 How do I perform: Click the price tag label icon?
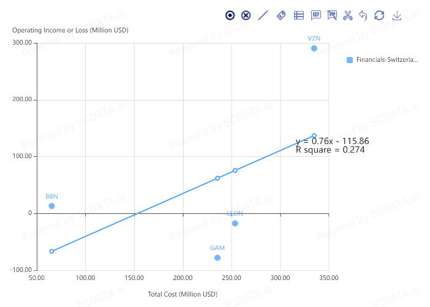[281, 15]
